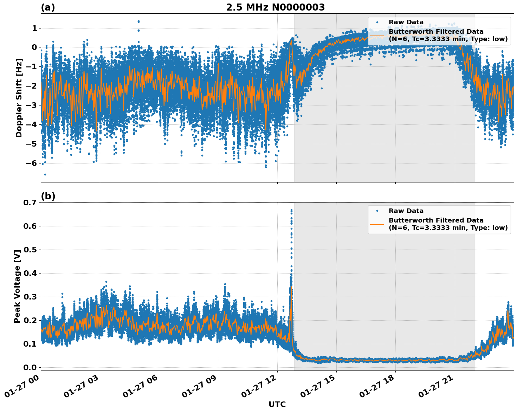Click the flat orange curve inside the shaded region
The image size is (517, 412).
[387, 361]
